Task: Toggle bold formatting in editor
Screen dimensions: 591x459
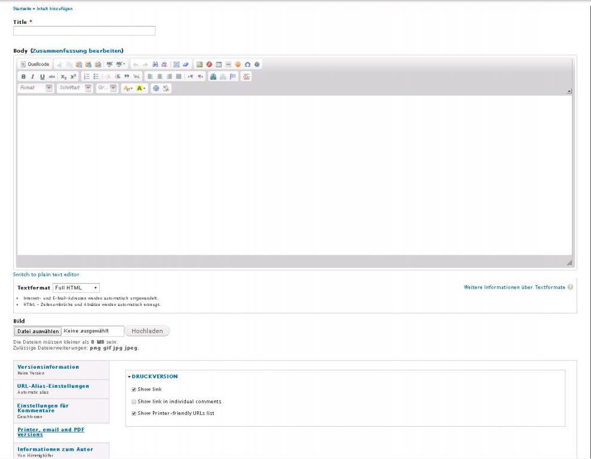Action: [24, 76]
